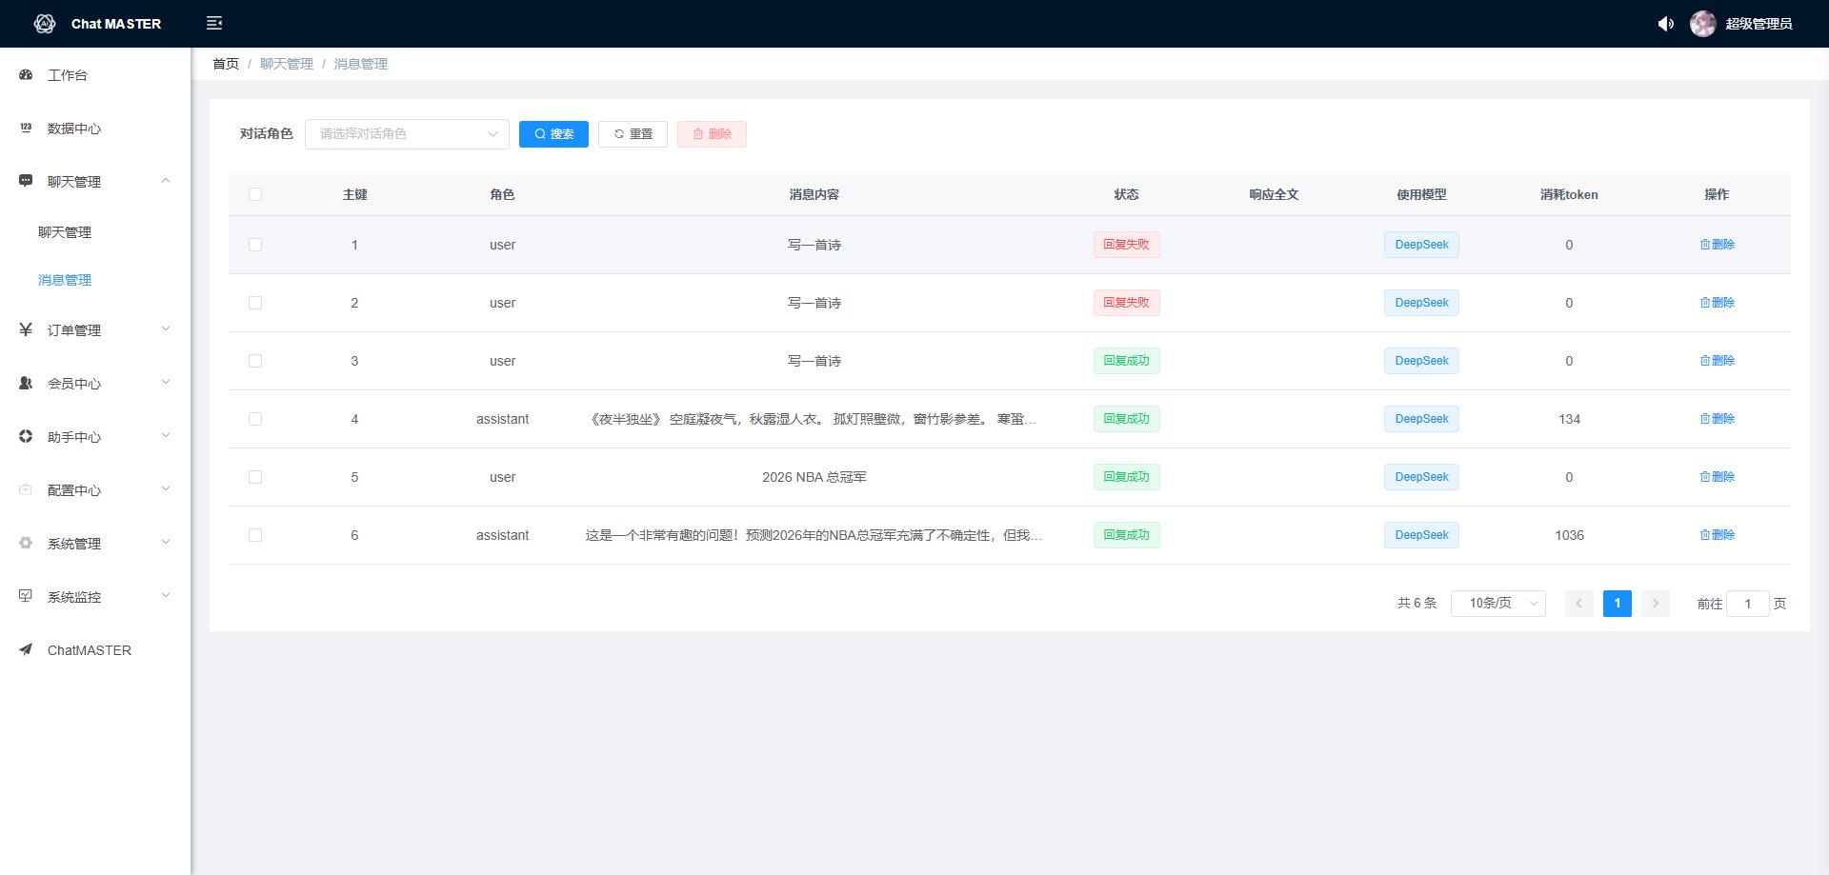
Task: Expand the 系统监控 menu chevron
Action: [x=166, y=596]
